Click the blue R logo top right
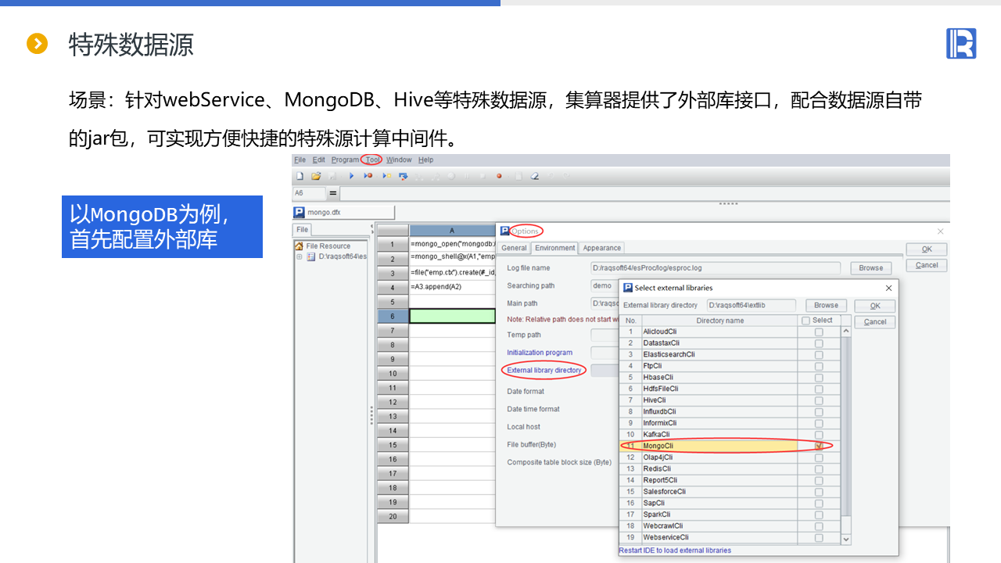This screenshot has width=1001, height=563. (x=961, y=44)
